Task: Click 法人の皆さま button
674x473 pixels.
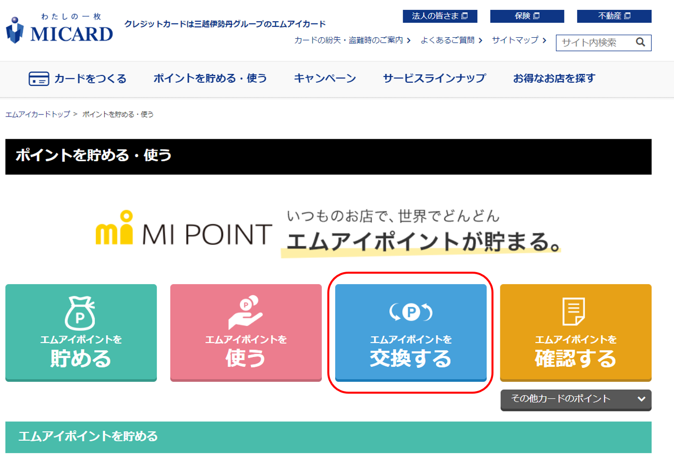Action: click(x=440, y=16)
